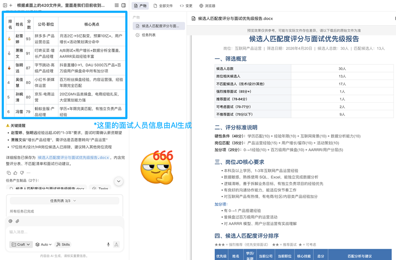Click the microphone voice input icon
This screenshot has width=396, height=260.
tap(108, 245)
